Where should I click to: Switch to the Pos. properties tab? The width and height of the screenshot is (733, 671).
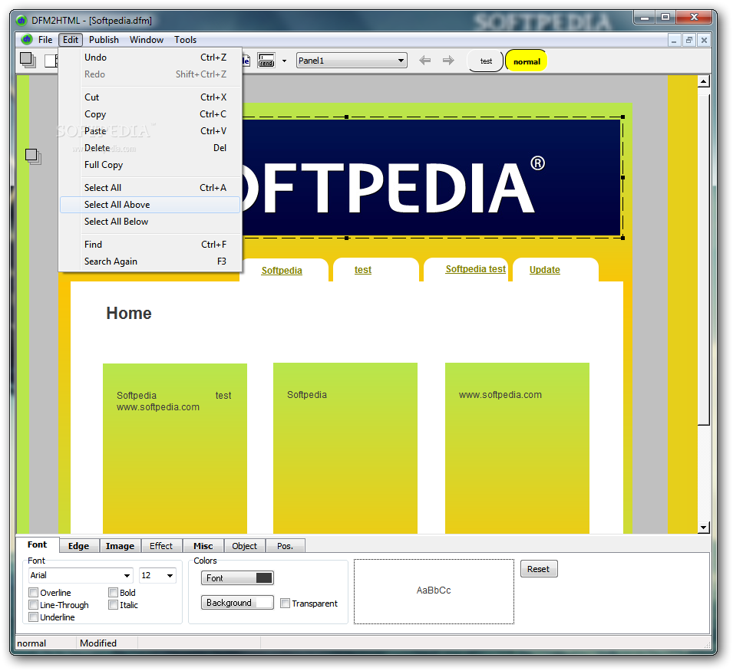[286, 546]
